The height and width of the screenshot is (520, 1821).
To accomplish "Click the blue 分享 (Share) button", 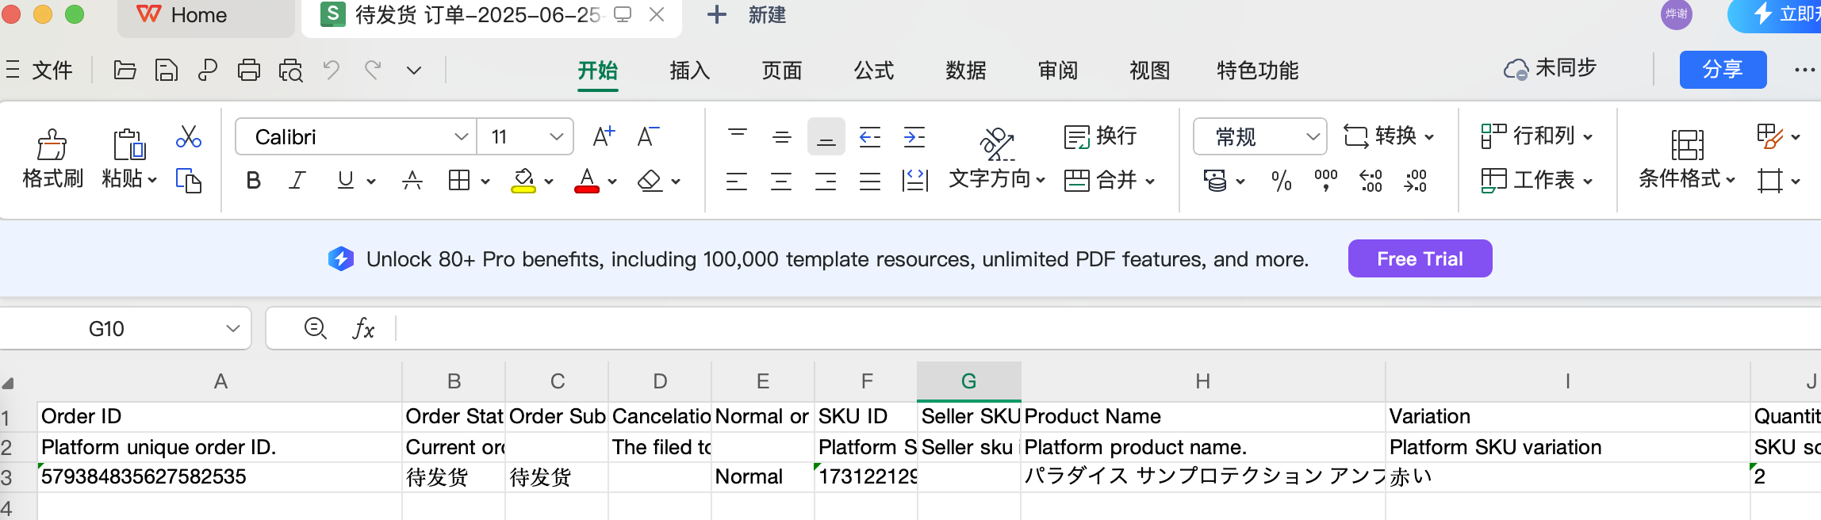I will 1722,70.
